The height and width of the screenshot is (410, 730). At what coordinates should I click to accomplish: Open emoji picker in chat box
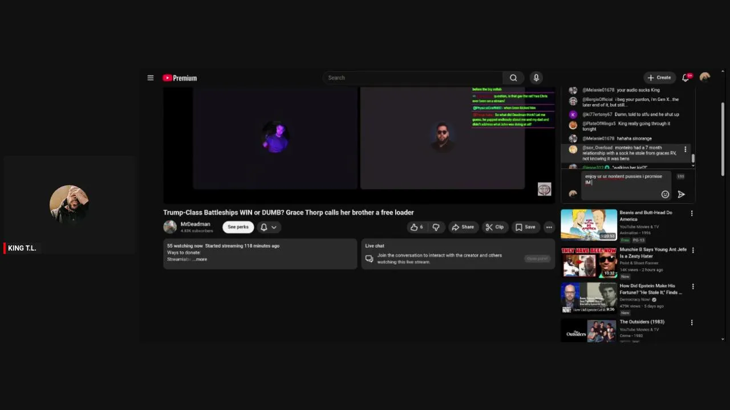[x=665, y=194]
